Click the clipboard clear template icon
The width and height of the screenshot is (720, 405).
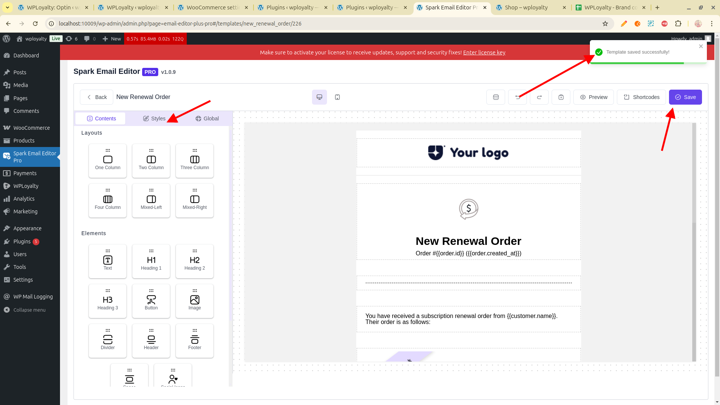[x=561, y=97]
